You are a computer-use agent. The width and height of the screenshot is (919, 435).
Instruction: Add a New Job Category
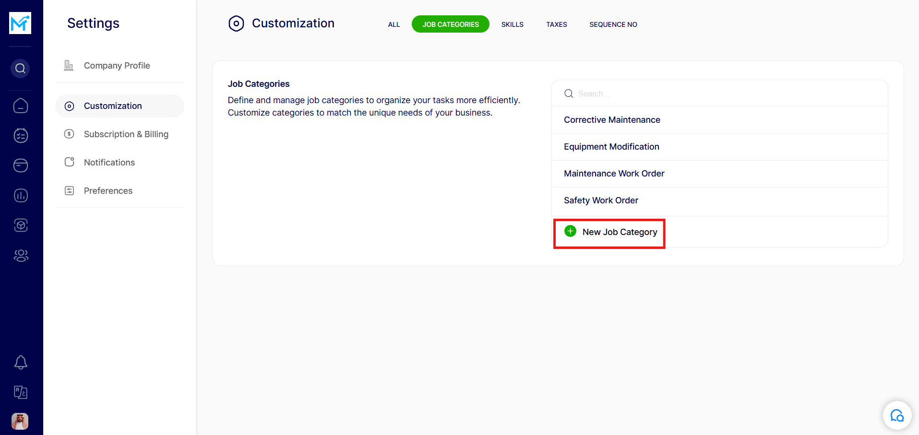click(x=609, y=232)
